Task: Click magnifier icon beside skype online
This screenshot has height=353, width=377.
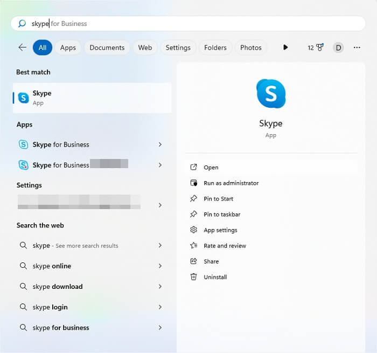Action: click(23, 266)
